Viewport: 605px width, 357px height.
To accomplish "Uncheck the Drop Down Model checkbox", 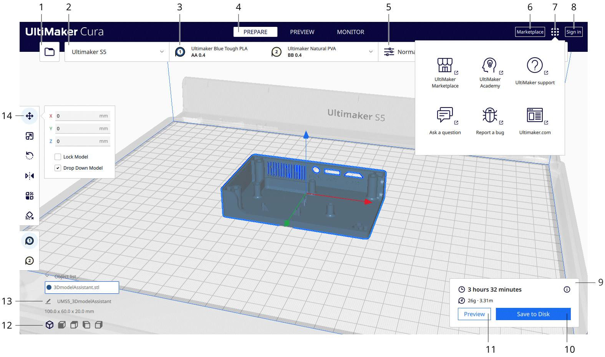I will click(58, 168).
